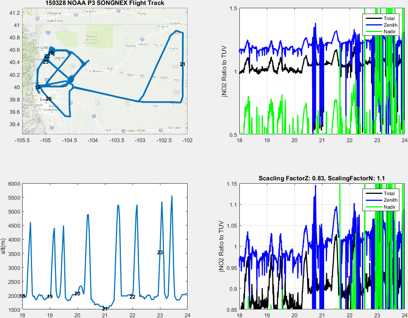This screenshot has width=408, height=318.
Task: Click the "Total" legend entry in the top-right plot
Action: click(389, 18)
